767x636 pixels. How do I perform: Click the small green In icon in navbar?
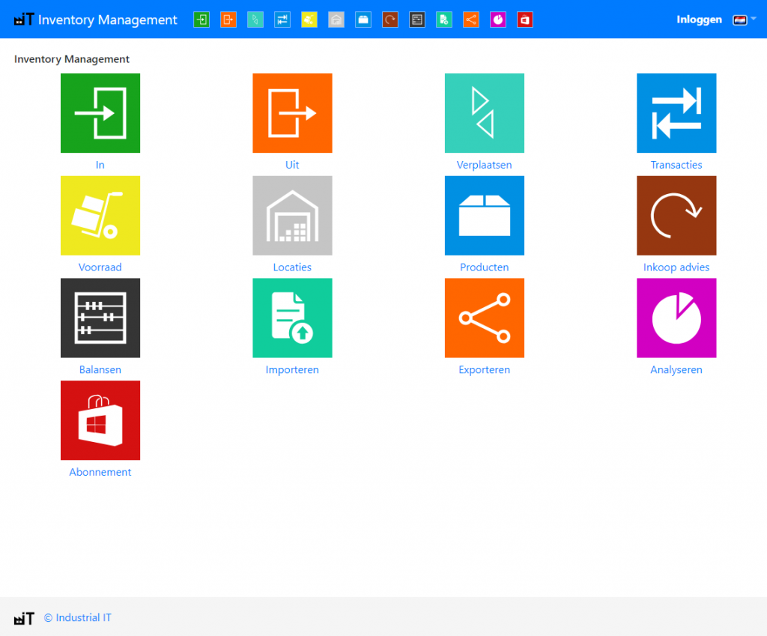pos(201,19)
